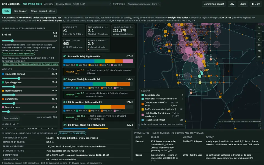Zoom out on the map
The image size is (264, 165).
[x=259, y=34]
